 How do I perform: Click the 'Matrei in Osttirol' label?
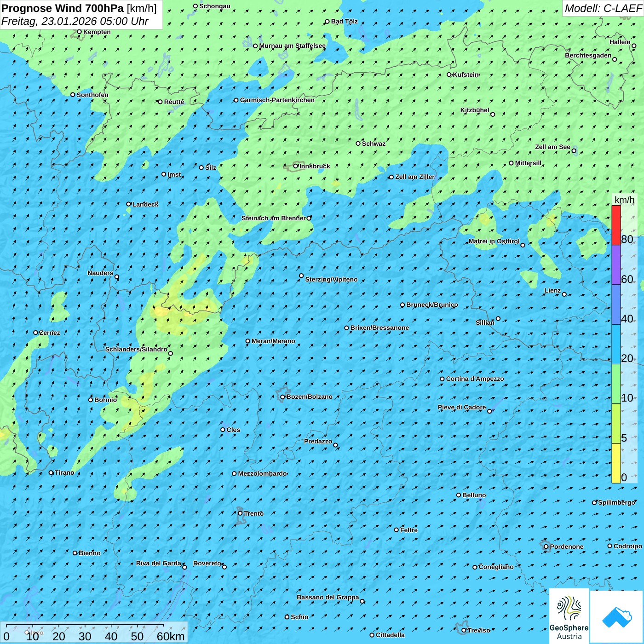point(494,241)
